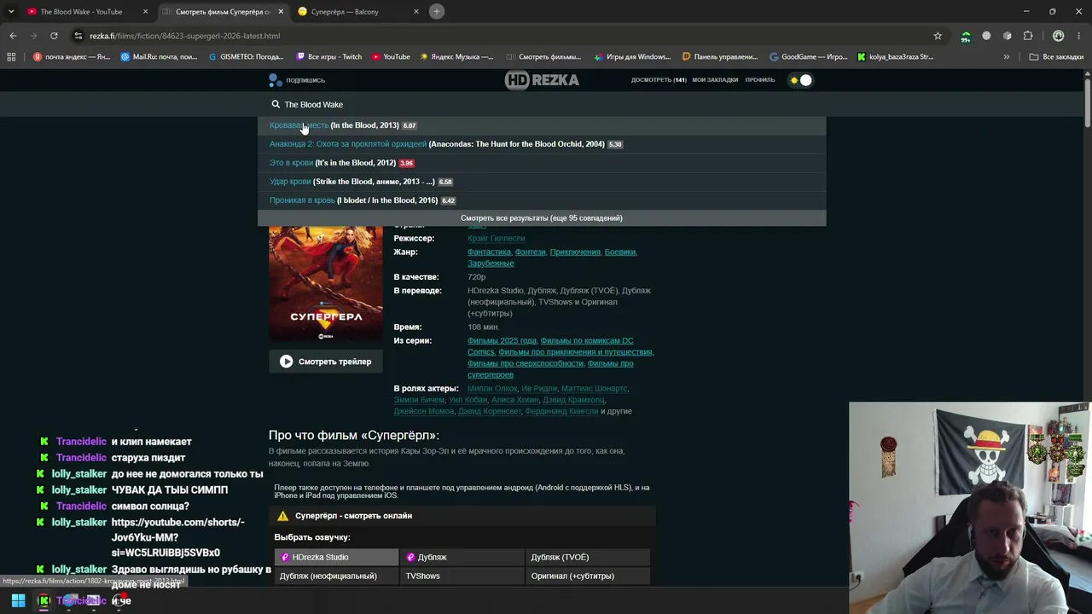Select the Анаконда 2 search suggestion

[x=542, y=144]
